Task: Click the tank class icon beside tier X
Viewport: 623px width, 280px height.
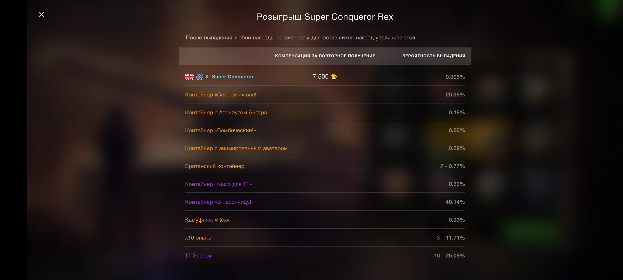Action: (x=200, y=77)
